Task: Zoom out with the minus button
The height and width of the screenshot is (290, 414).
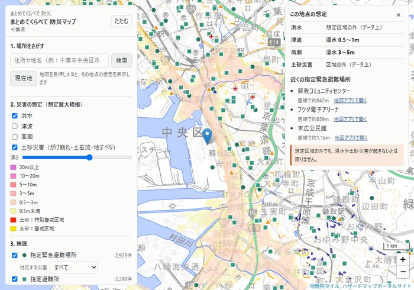Action: [x=403, y=271]
